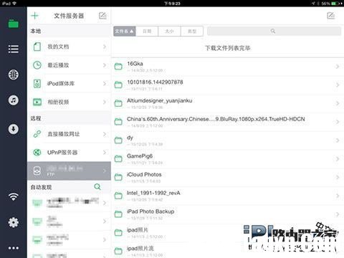Sort by 文件名 tab

pos(125,32)
